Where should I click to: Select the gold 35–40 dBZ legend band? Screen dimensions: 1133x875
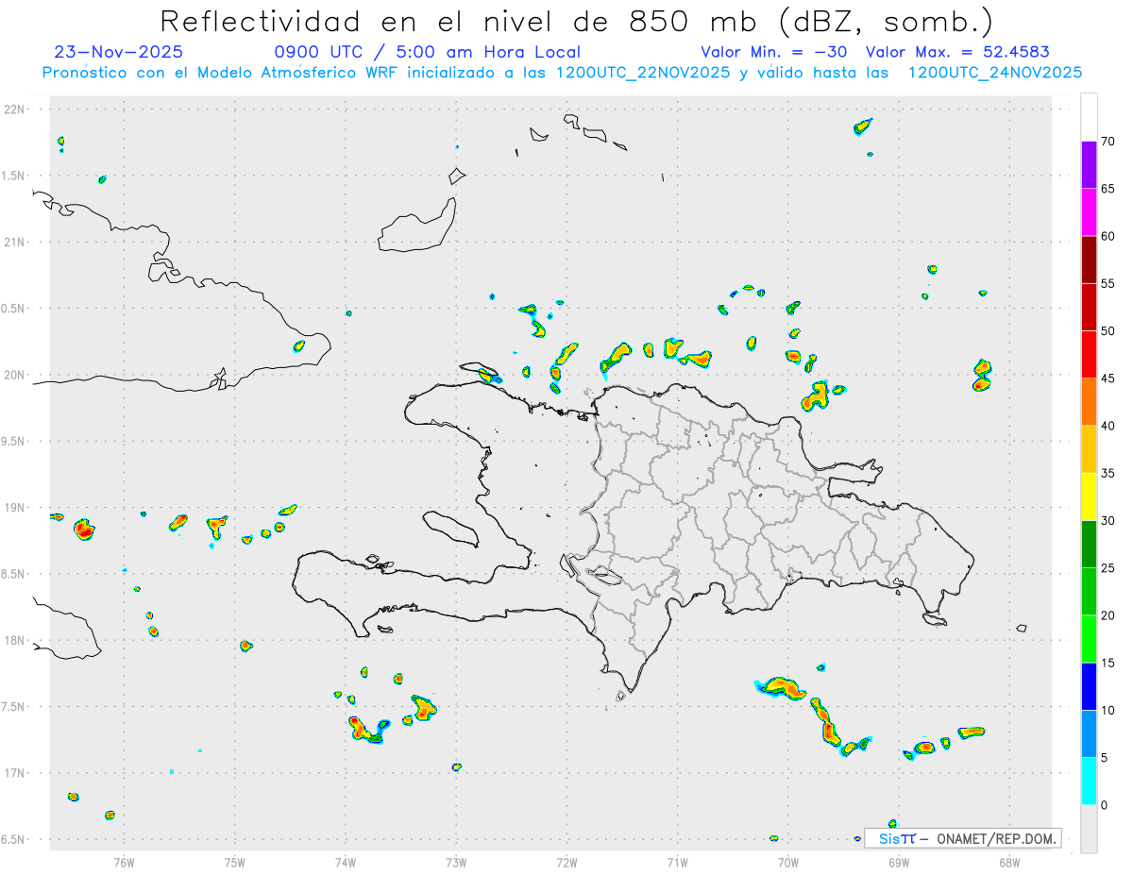point(1089,449)
